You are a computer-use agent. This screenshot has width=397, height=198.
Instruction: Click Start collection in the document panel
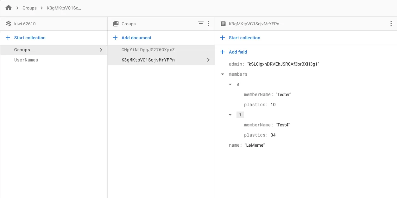pos(244,38)
